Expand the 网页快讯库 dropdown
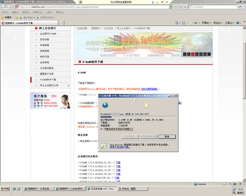 [54, 17]
